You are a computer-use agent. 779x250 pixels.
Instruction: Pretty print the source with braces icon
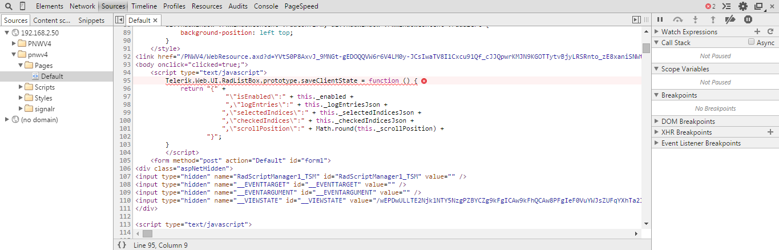[x=122, y=245]
